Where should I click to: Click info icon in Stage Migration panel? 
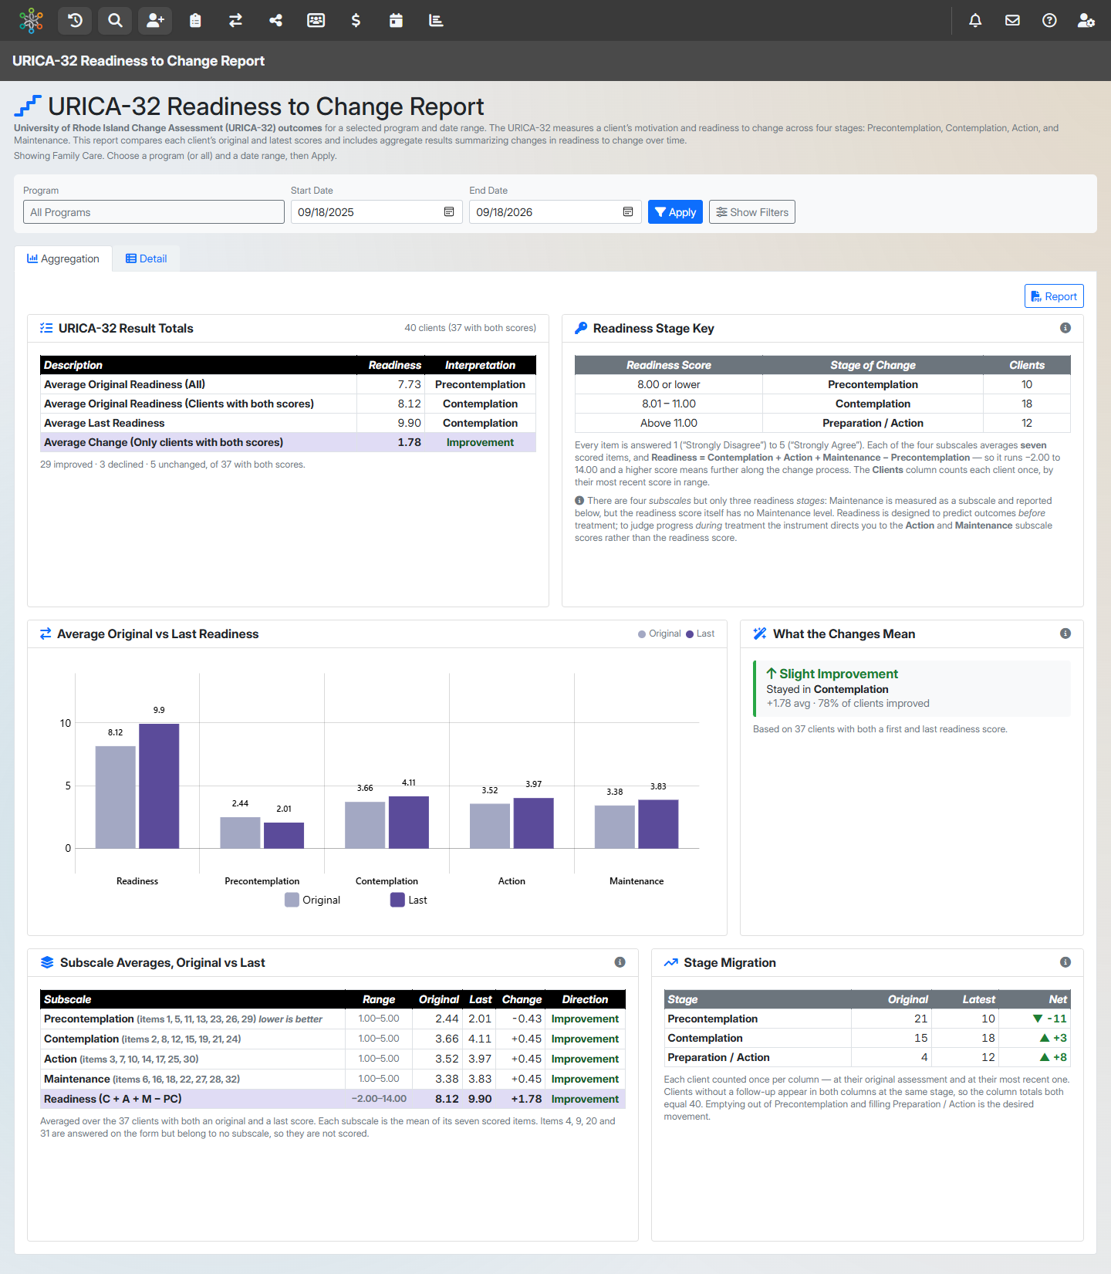coord(1065,962)
